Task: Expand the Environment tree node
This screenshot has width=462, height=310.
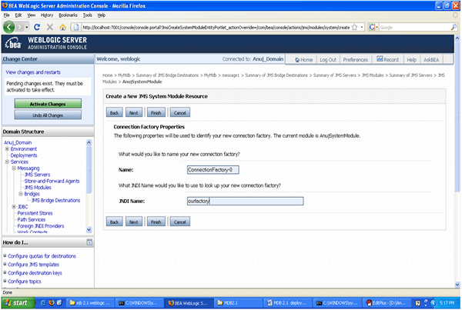Action: coord(7,148)
